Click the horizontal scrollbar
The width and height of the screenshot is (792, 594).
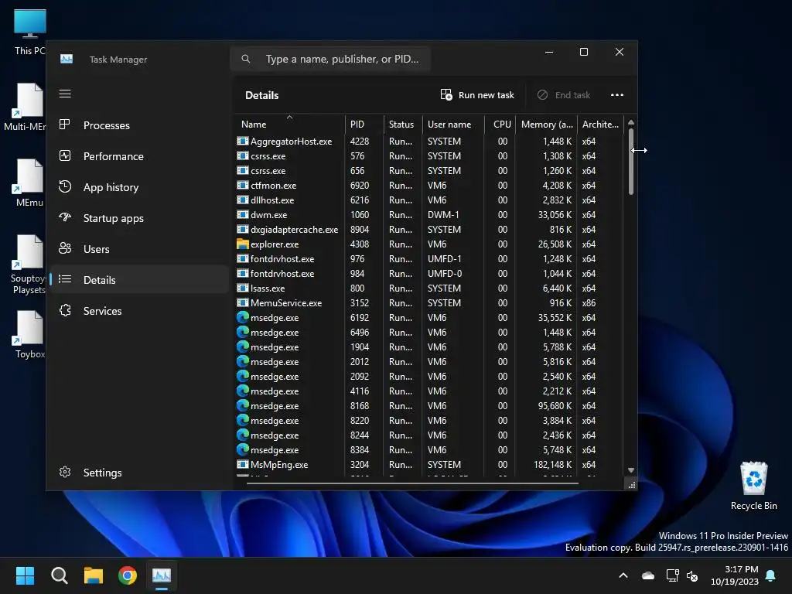(x=412, y=483)
